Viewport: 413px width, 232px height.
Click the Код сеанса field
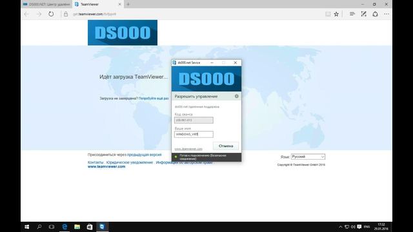[x=194, y=121]
